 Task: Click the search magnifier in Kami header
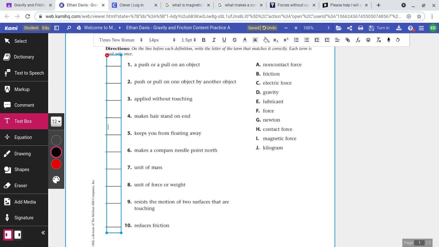69,28
